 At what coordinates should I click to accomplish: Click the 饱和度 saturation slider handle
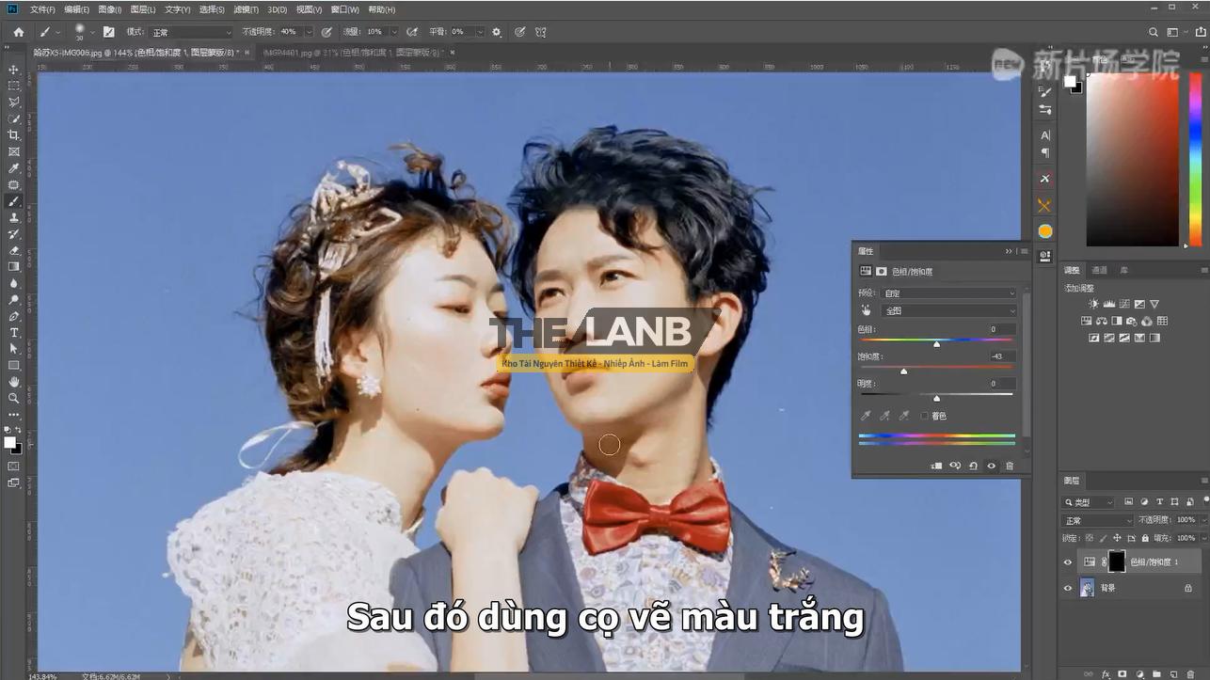tap(903, 372)
